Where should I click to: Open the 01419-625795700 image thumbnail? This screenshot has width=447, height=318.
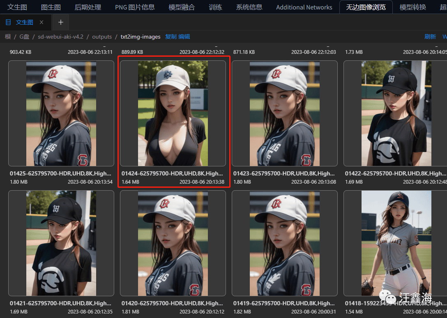(284, 243)
